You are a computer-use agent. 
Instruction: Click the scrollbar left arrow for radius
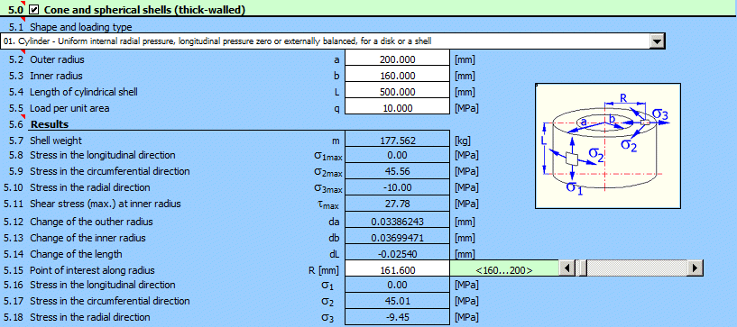click(x=567, y=268)
